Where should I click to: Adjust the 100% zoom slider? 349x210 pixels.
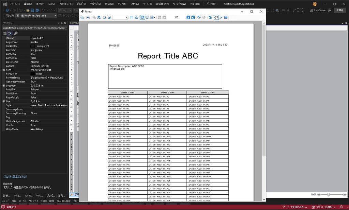[x=329, y=194]
